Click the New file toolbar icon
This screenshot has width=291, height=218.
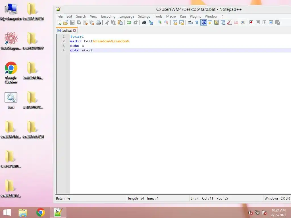59,23
